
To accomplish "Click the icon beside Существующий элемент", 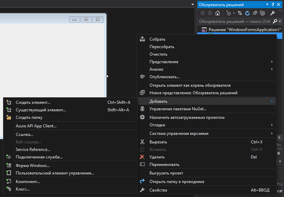I will point(9,110).
